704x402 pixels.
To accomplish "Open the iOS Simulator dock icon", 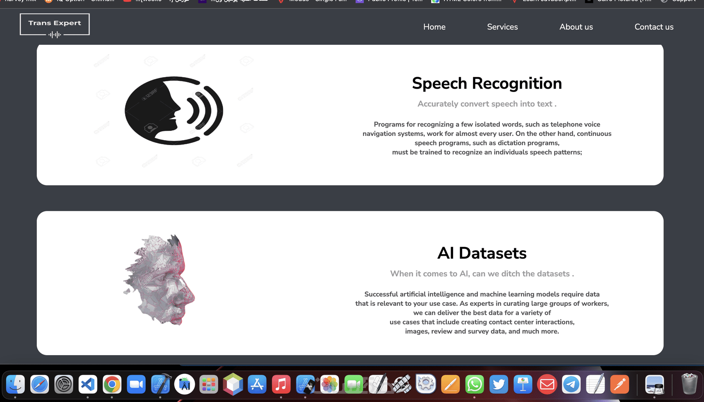I will tap(306, 384).
